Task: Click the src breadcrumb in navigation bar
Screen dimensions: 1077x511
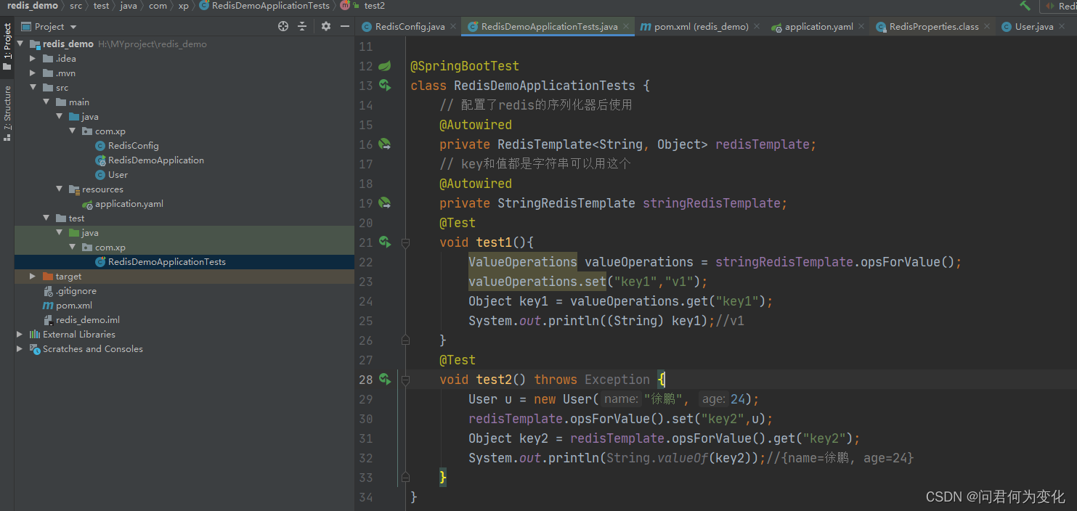Action: point(76,6)
